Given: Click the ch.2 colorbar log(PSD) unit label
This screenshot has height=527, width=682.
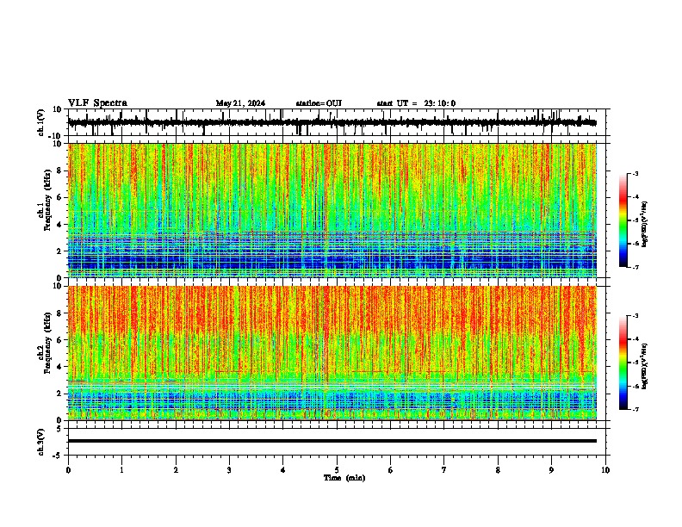Looking at the screenshot, I should [645, 366].
